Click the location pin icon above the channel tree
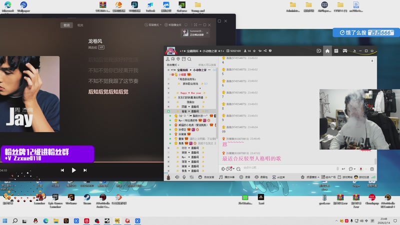This screenshot has width=400, height=225. pos(178,59)
